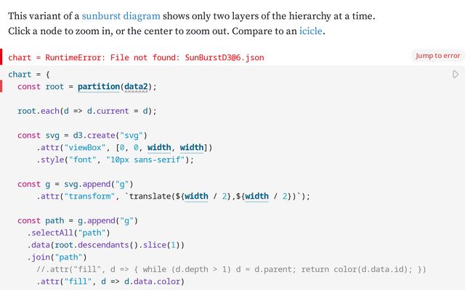Click red error marker beside const root line
Viewport: 465px width, 290px height.
coord(1,86)
